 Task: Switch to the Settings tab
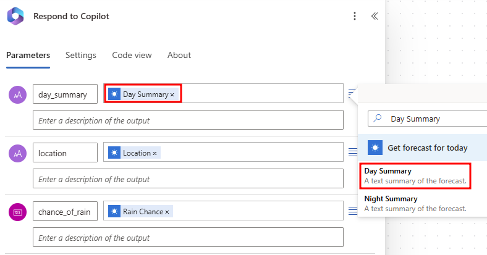[81, 55]
